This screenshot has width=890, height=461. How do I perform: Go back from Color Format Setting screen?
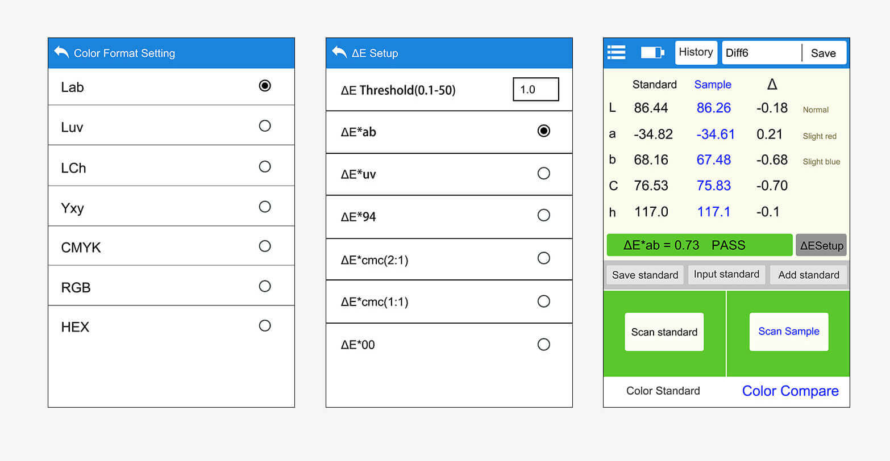tap(61, 52)
